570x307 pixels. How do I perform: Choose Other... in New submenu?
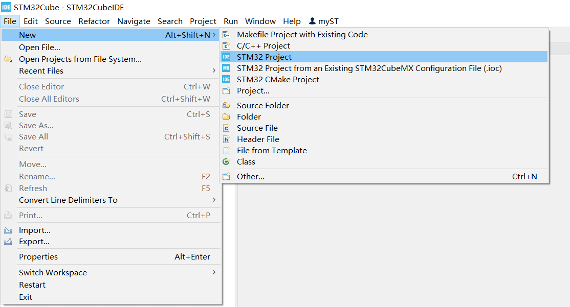point(384,176)
